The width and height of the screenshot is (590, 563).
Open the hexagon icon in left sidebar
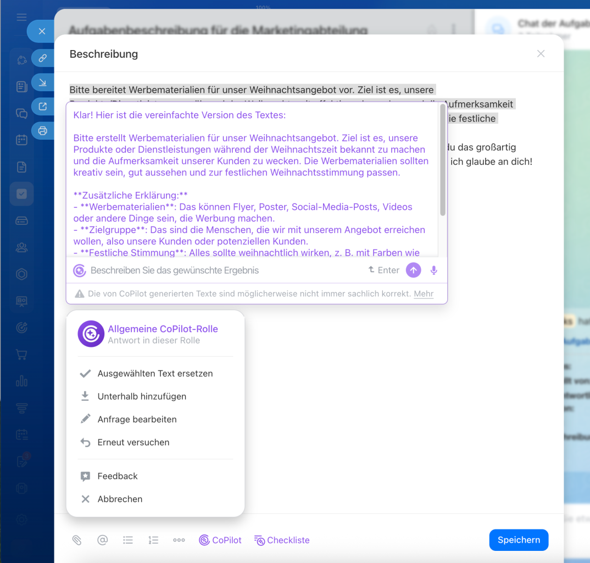tap(21, 274)
